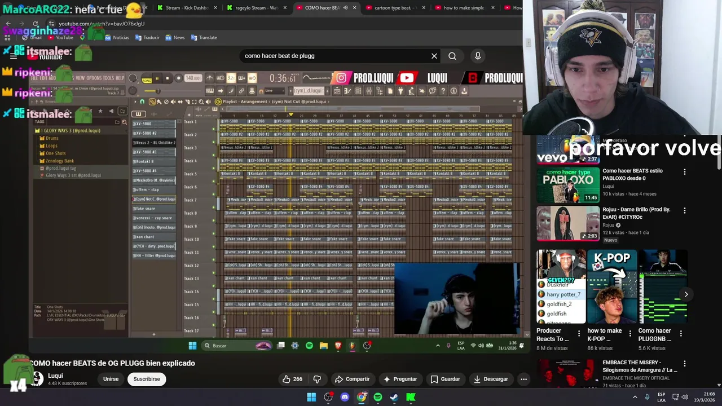Viewport: 722px width, 406px height.
Task: Expand the 'Drums' folder in FL browser
Action: pos(52,138)
